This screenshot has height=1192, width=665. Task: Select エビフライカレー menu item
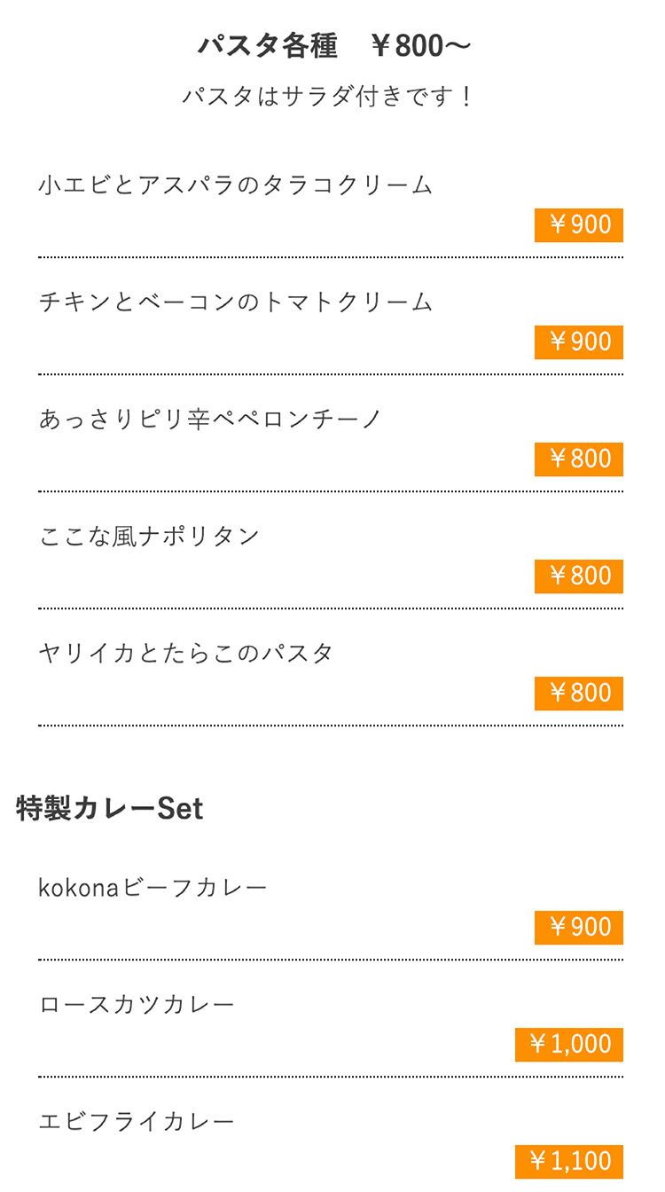point(137,1122)
